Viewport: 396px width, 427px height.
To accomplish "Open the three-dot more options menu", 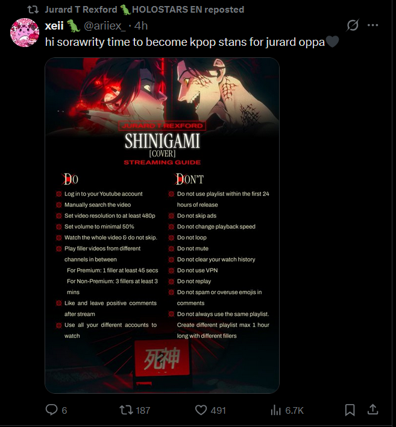I will pyautogui.click(x=372, y=25).
